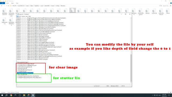Click the Notepad vertical scrollbar thumb
Screen dimensions: 172x97
point(131,68)
